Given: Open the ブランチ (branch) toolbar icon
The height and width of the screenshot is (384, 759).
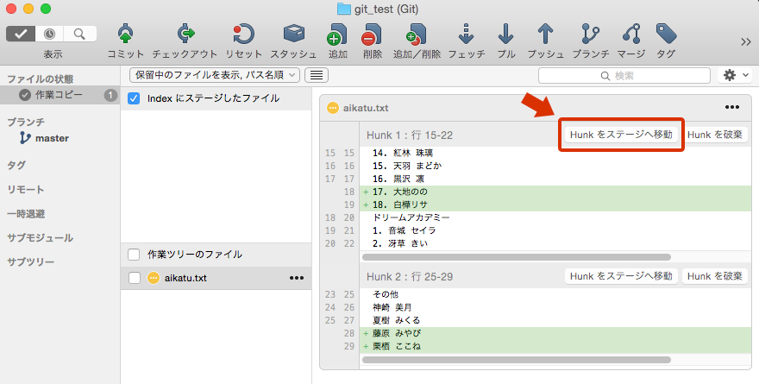Looking at the screenshot, I should pos(590,34).
